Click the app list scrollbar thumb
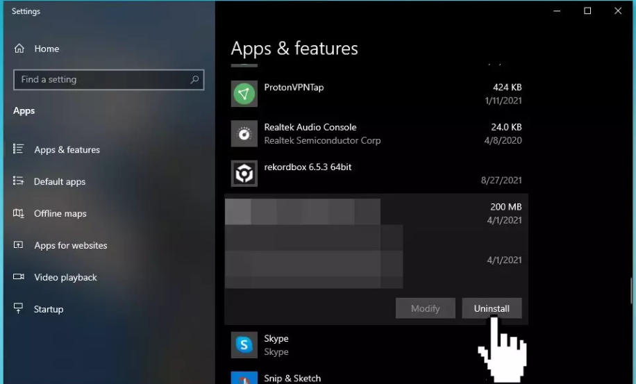The image size is (636, 384). pyautogui.click(x=632, y=290)
